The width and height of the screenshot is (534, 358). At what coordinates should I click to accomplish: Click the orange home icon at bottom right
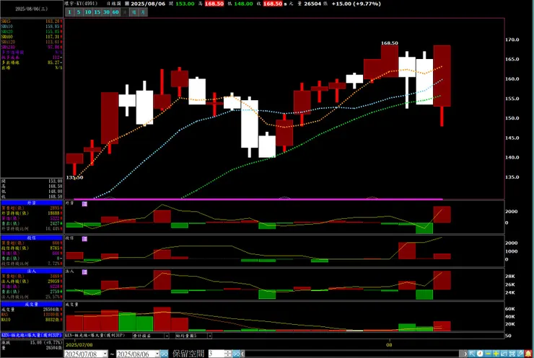[x=529, y=354]
